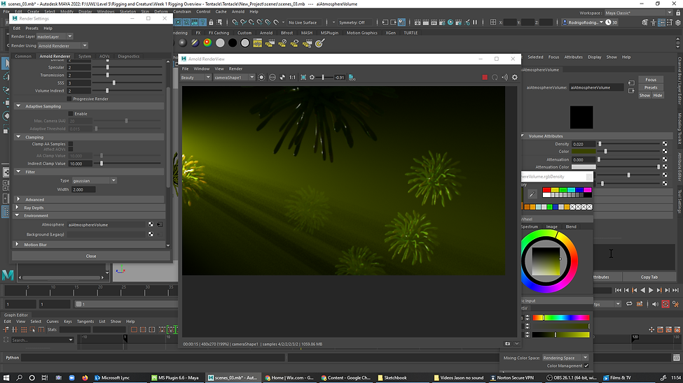The height and width of the screenshot is (383, 683).
Task: Open Firefox from the taskbar
Action: [x=85, y=378]
